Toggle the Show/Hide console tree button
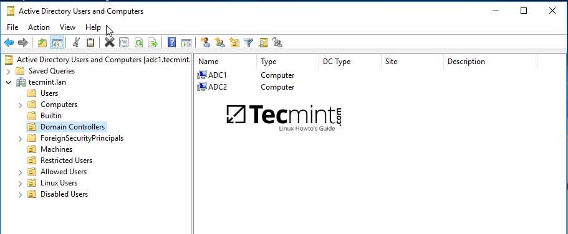This screenshot has width=568, height=234. (x=57, y=43)
